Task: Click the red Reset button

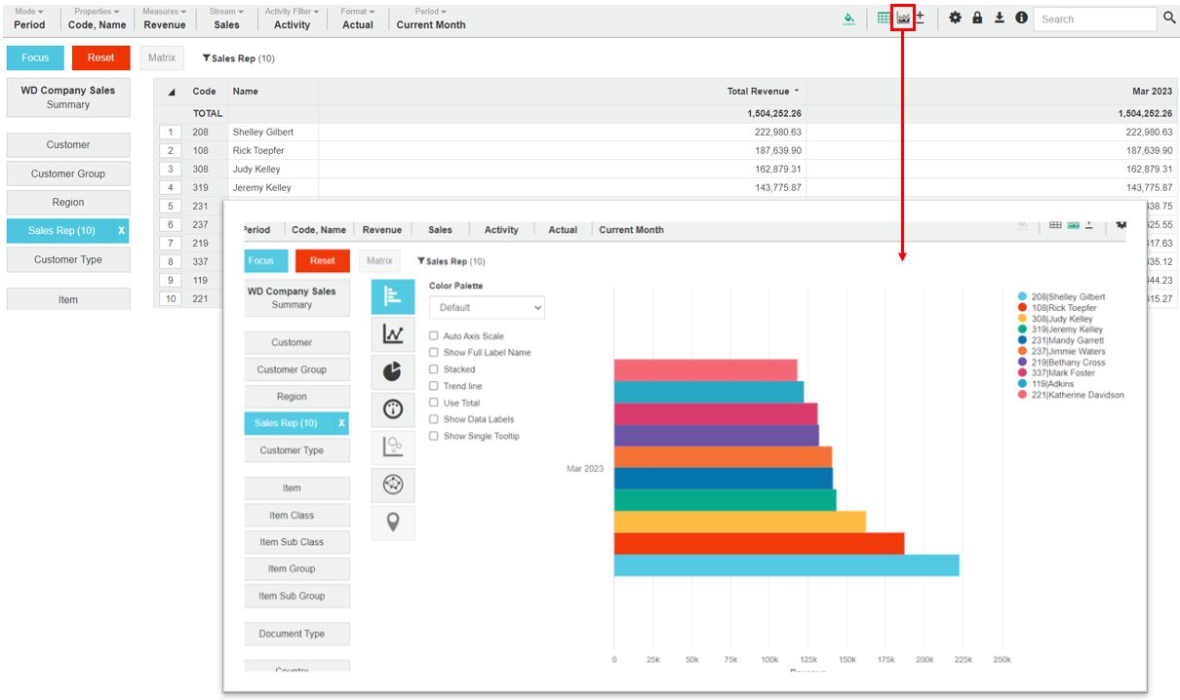Action: coord(100,58)
